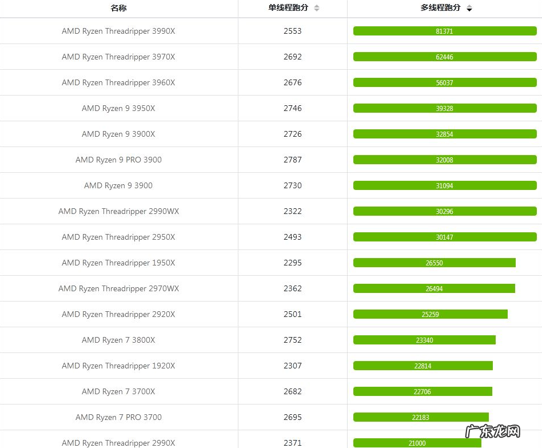
Task: Click the 广东龙网 watermark logo
Action: [492, 432]
